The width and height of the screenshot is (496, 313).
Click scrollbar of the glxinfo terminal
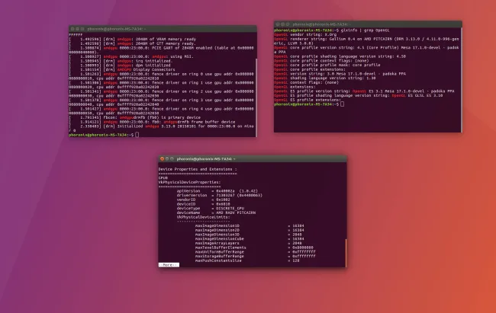[x=461, y=80]
